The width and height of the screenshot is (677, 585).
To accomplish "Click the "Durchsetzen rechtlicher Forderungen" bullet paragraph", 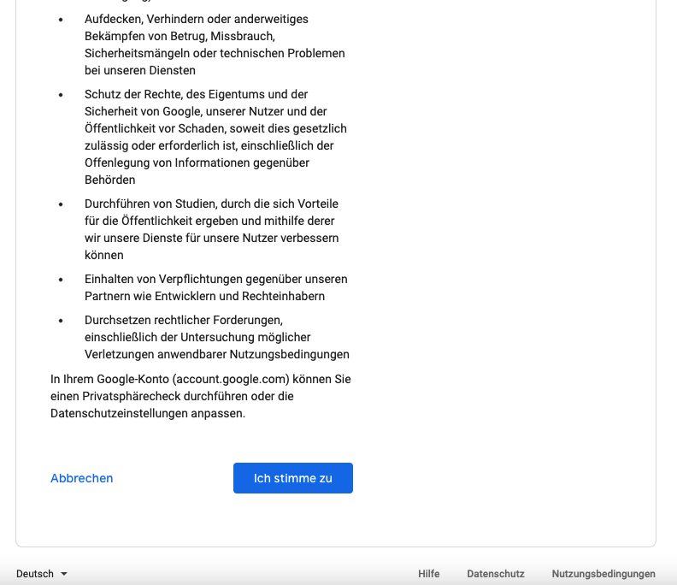I will [x=215, y=337].
